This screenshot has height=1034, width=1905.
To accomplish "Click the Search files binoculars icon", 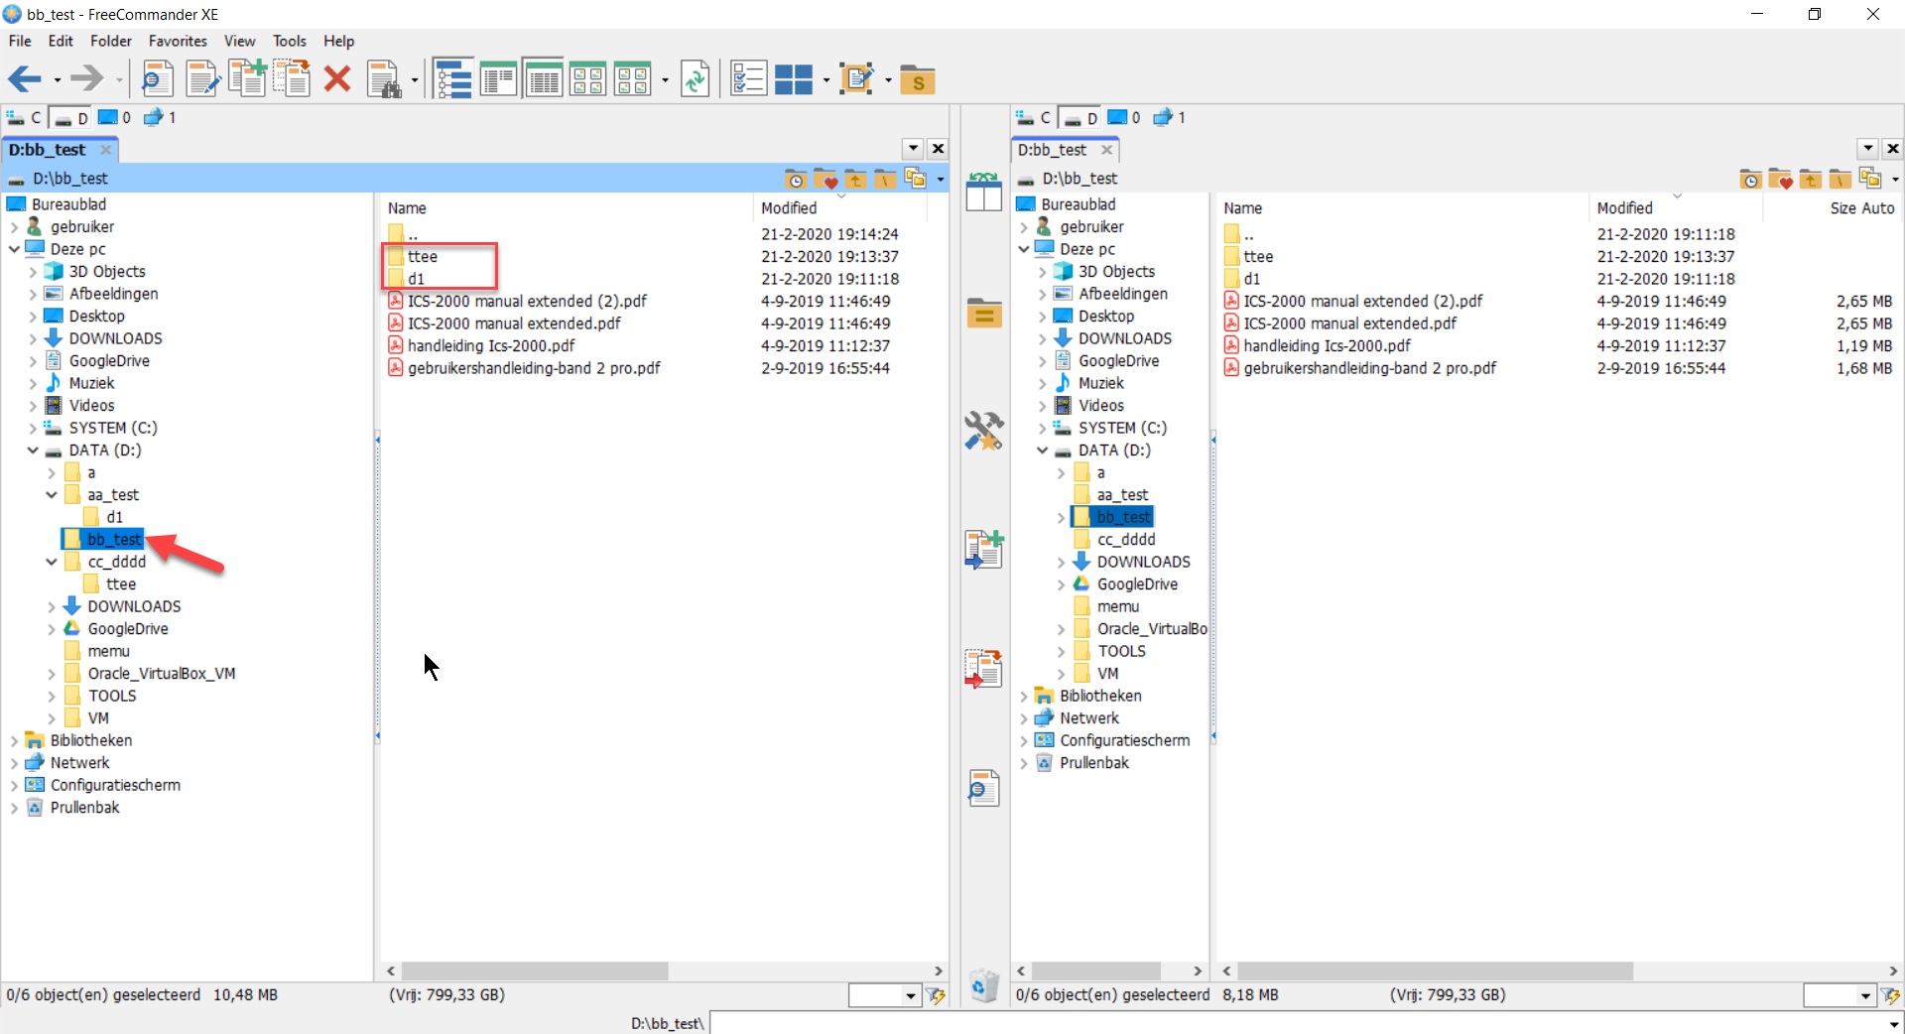I will tap(384, 79).
